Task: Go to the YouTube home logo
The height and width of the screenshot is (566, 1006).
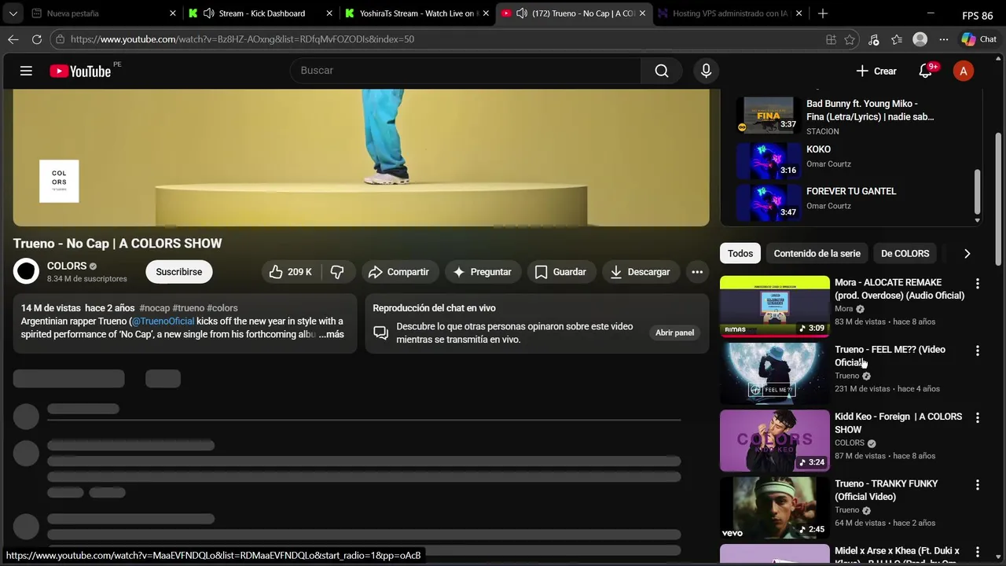Action: pyautogui.click(x=80, y=71)
